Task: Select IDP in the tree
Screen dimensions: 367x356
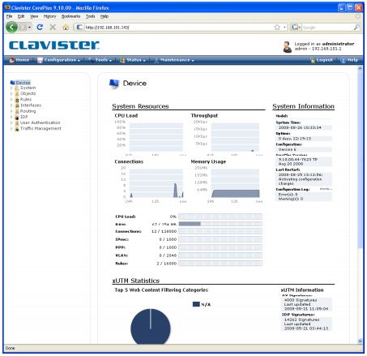Action: [x=23, y=117]
